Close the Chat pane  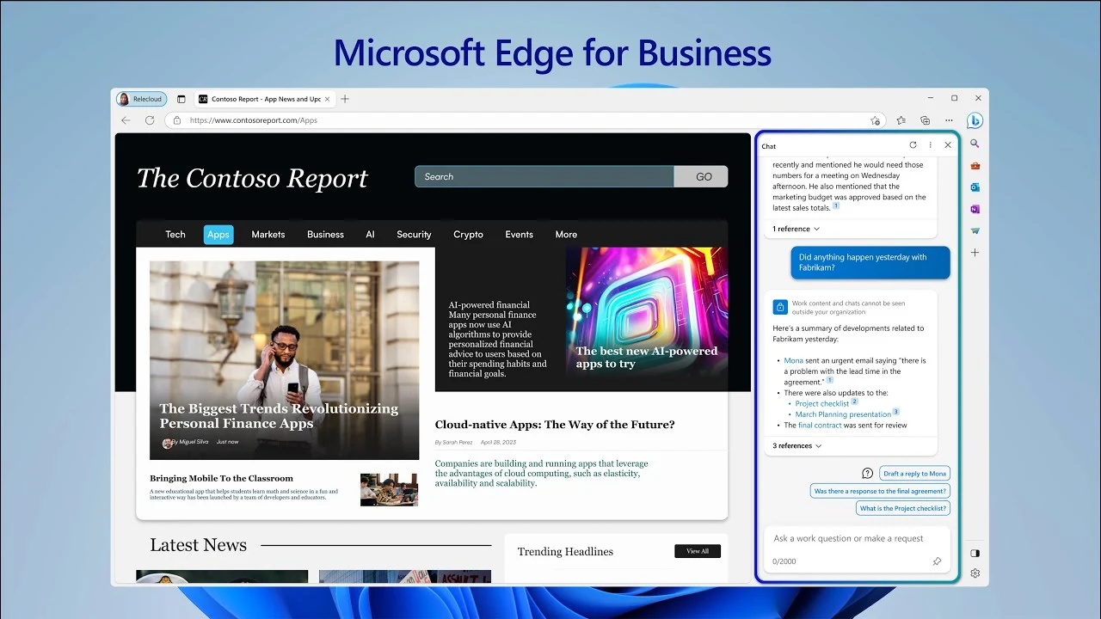pos(948,145)
